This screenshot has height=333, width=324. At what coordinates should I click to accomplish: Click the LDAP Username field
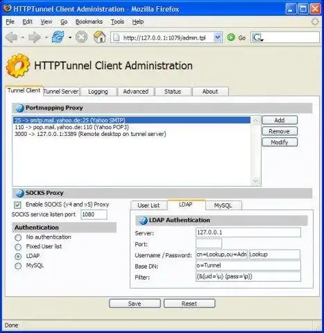[221, 255]
